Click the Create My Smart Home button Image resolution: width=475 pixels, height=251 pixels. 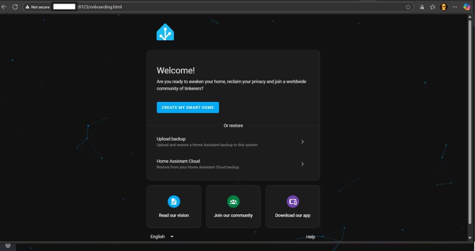tap(188, 107)
